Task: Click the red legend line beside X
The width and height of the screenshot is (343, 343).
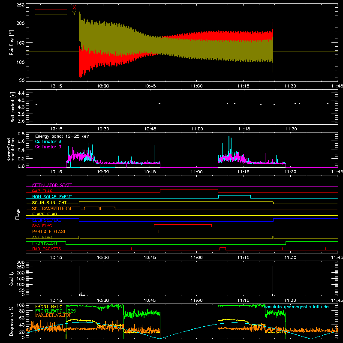Action: pos(51,9)
